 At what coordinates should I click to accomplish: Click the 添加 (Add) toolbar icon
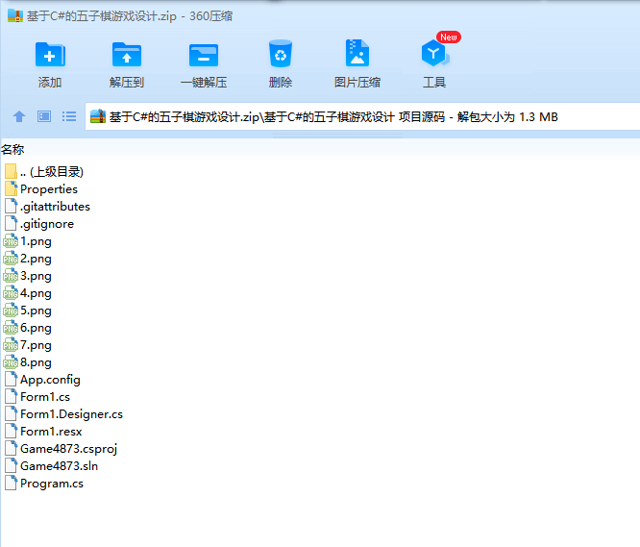click(x=50, y=54)
